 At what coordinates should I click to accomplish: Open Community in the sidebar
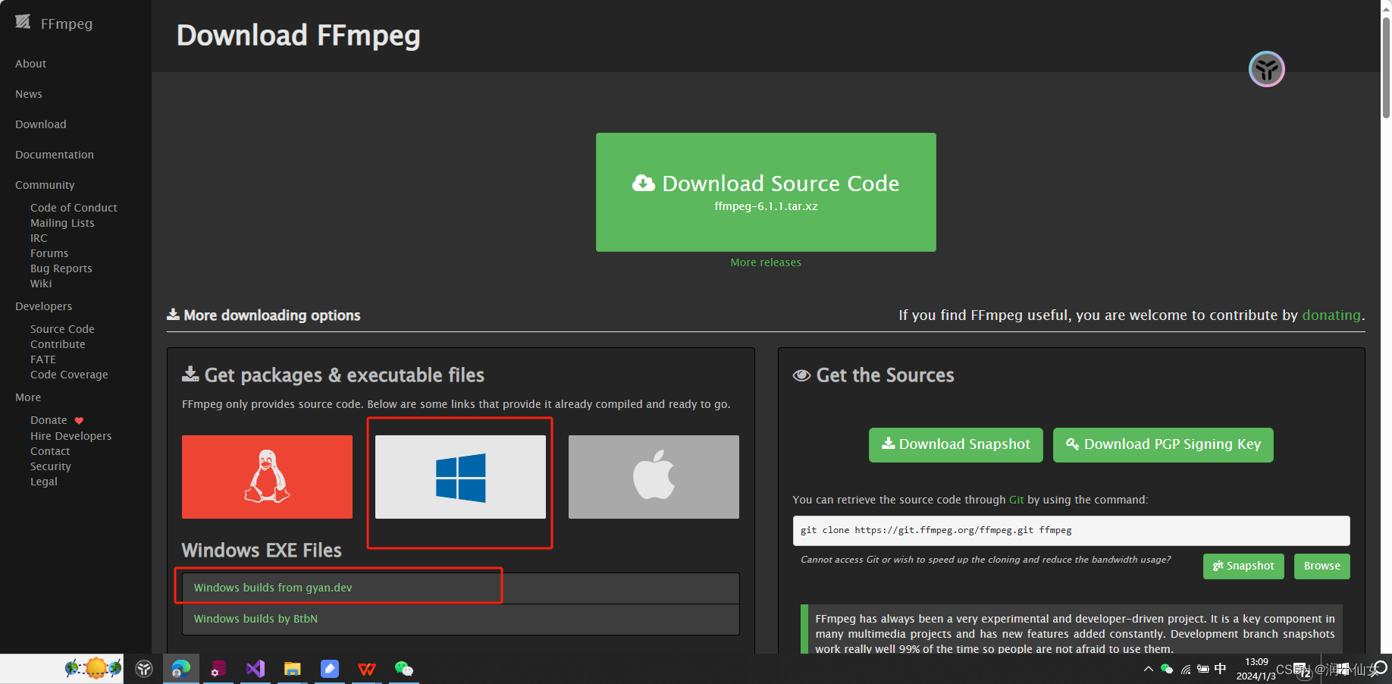pyautogui.click(x=45, y=185)
